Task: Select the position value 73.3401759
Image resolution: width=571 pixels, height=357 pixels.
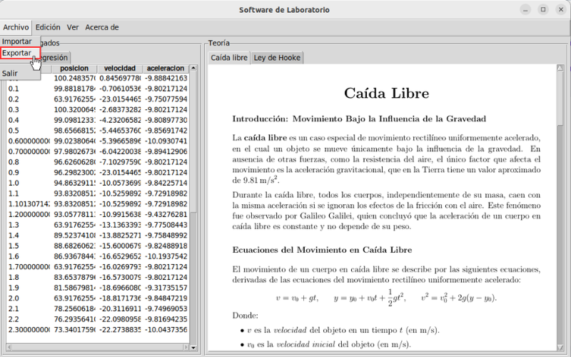Action: 75,330
